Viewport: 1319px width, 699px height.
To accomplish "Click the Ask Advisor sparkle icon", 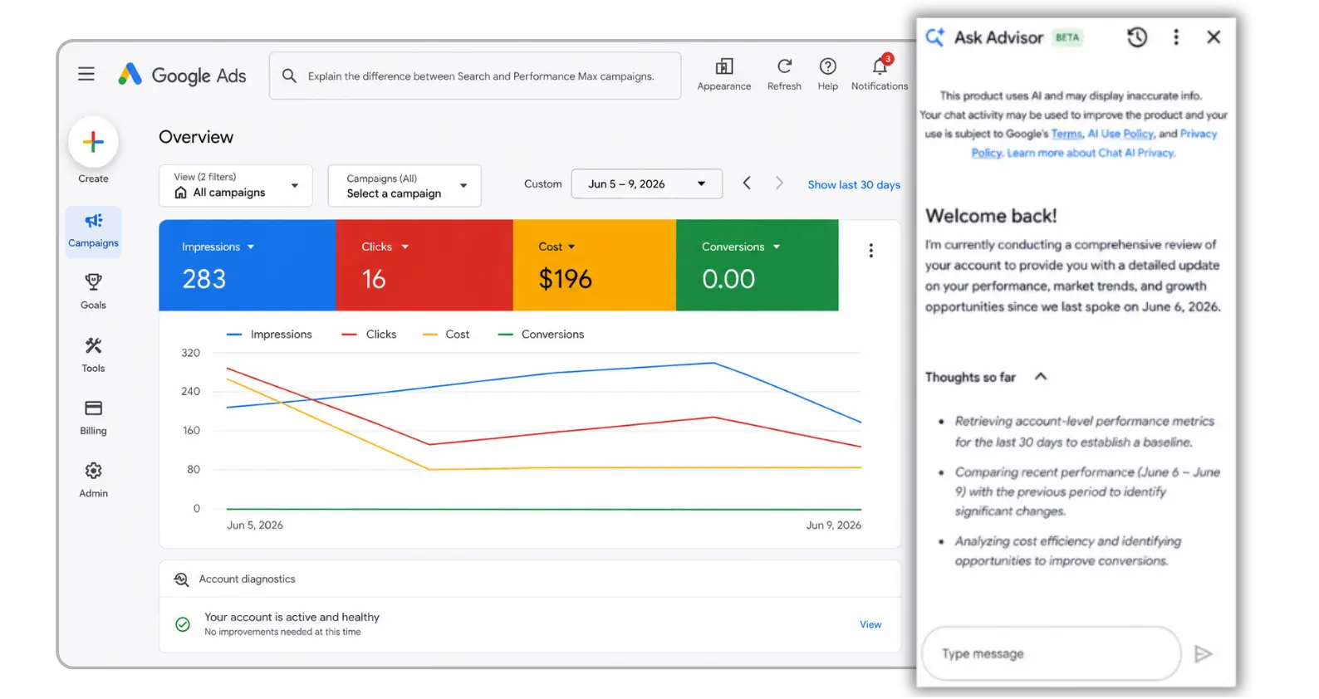I will pyautogui.click(x=935, y=37).
